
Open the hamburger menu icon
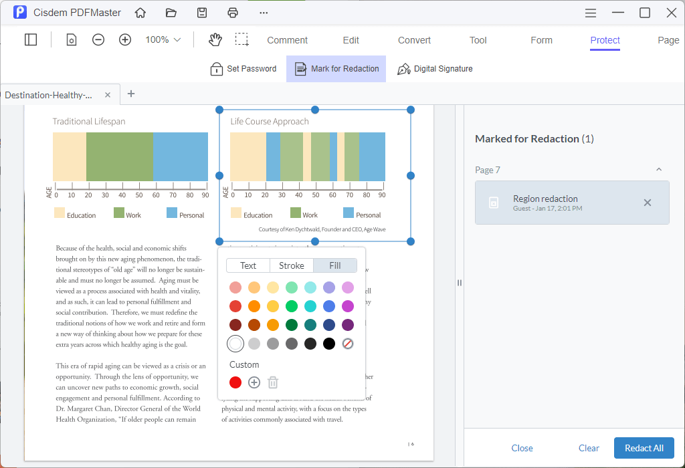click(x=591, y=13)
